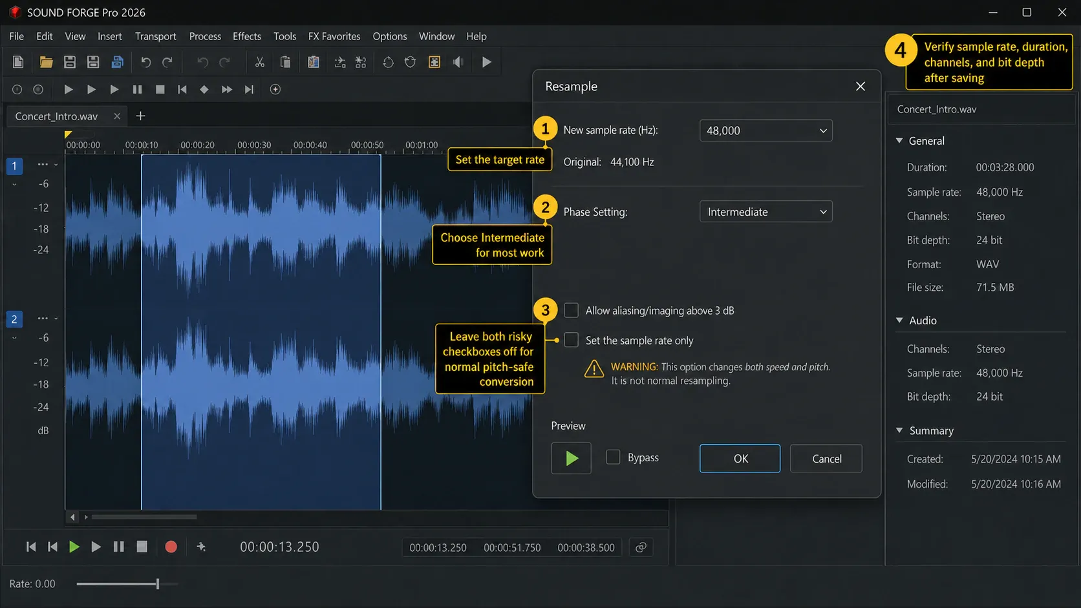The height and width of the screenshot is (608, 1081).
Task: Collapse the Summary section
Action: (x=899, y=430)
